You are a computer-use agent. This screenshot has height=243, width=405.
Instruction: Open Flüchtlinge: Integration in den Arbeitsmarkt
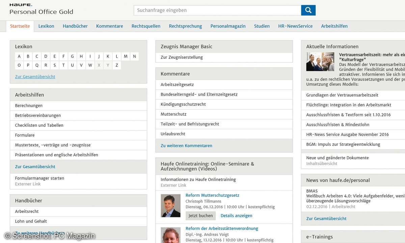353,105
